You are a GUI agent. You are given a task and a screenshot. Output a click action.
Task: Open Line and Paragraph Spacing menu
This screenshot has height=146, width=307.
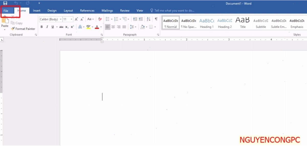[133, 27]
